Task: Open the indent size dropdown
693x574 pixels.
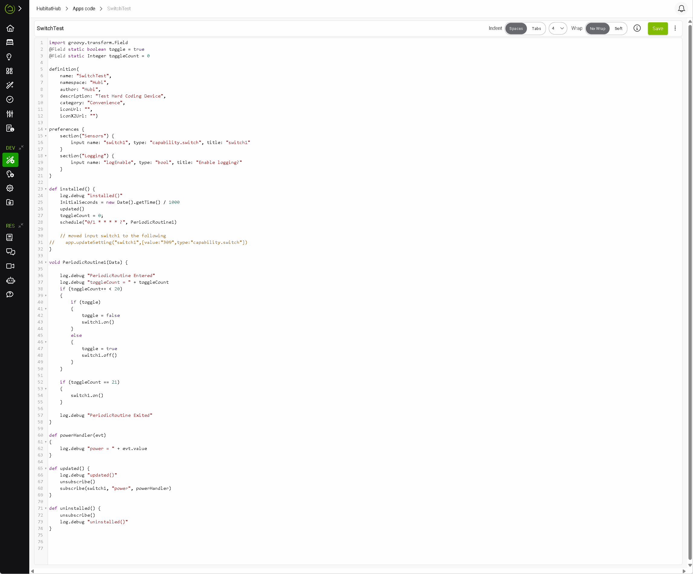Action: 558,28
